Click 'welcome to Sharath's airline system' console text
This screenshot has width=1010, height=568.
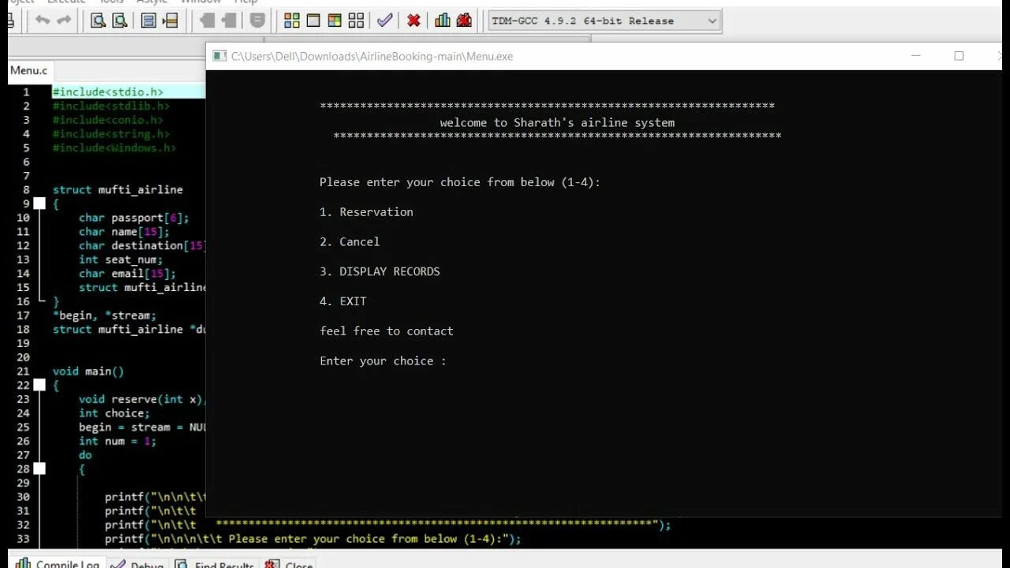557,122
